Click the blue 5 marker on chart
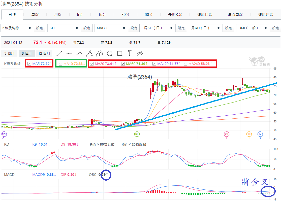This screenshot has height=201, width=282. pyautogui.click(x=260, y=134)
